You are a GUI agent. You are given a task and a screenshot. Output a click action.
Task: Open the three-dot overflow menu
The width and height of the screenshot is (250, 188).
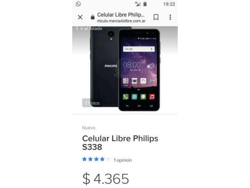pos(170,17)
